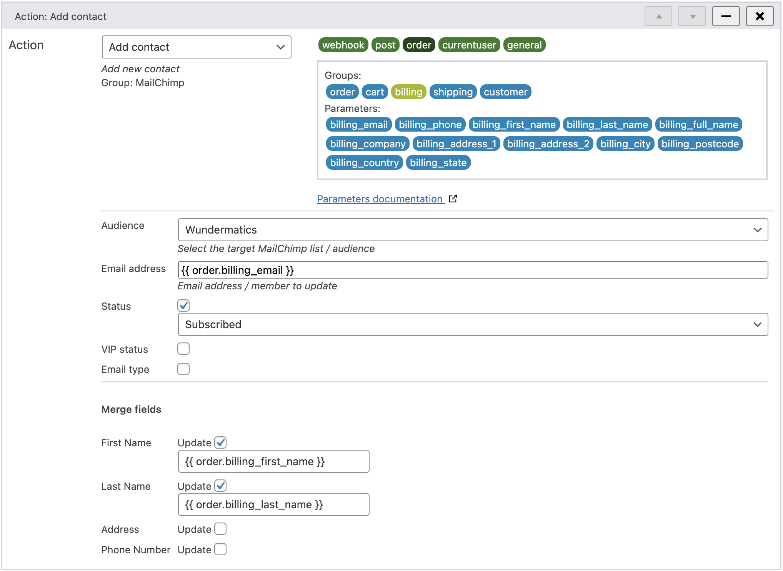The image size is (783, 571).
Task: Enable Update for the Address merge field
Action: [x=220, y=529]
